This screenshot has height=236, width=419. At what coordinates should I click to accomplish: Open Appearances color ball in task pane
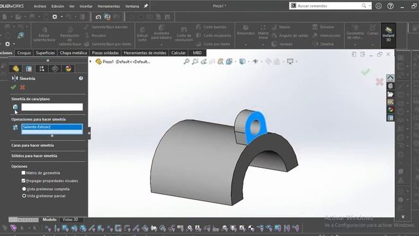point(390,109)
